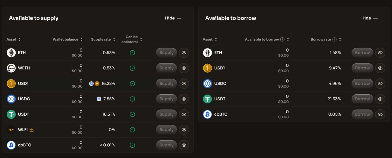Click the < 0.01% cbBTC supply rate

[107, 145]
